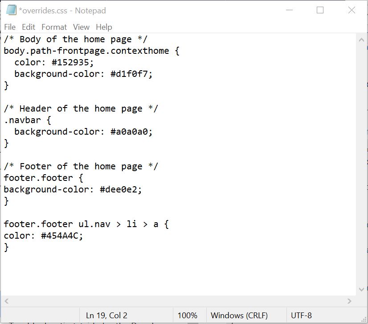Open the Help menu

tap(104, 27)
